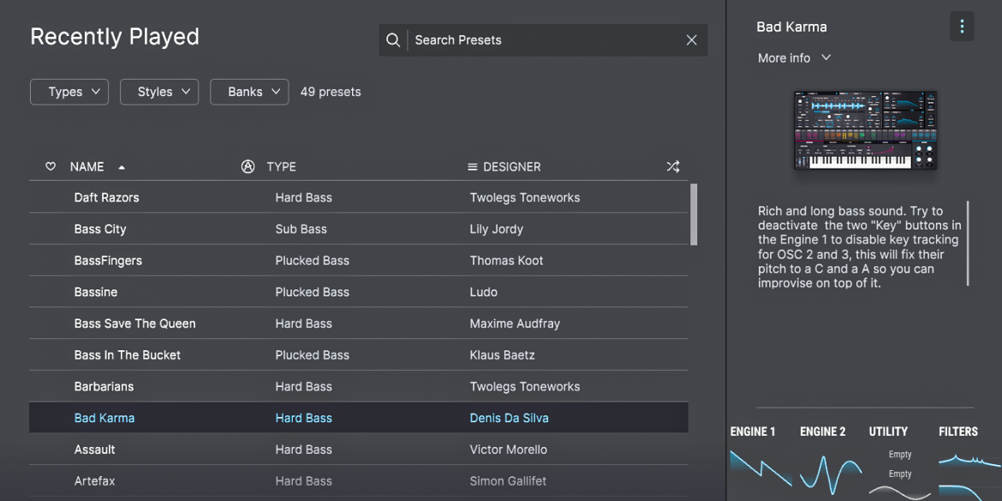The width and height of the screenshot is (1002, 501).
Task: Select the Daft Razors preset
Action: pyautogui.click(x=359, y=198)
